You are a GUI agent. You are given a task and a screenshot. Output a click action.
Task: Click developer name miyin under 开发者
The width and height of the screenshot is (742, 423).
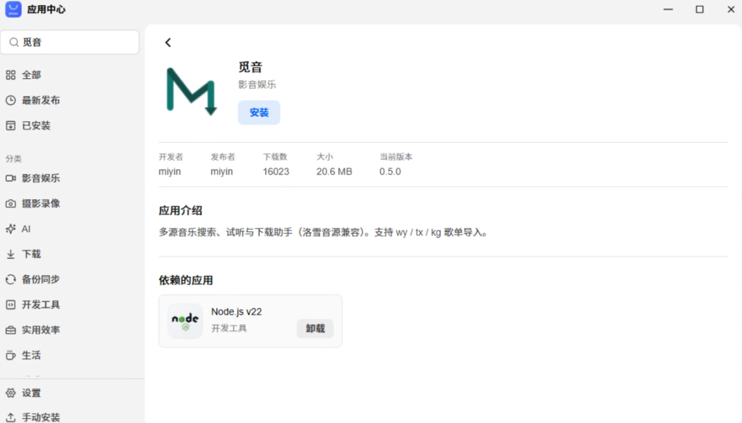(x=170, y=171)
